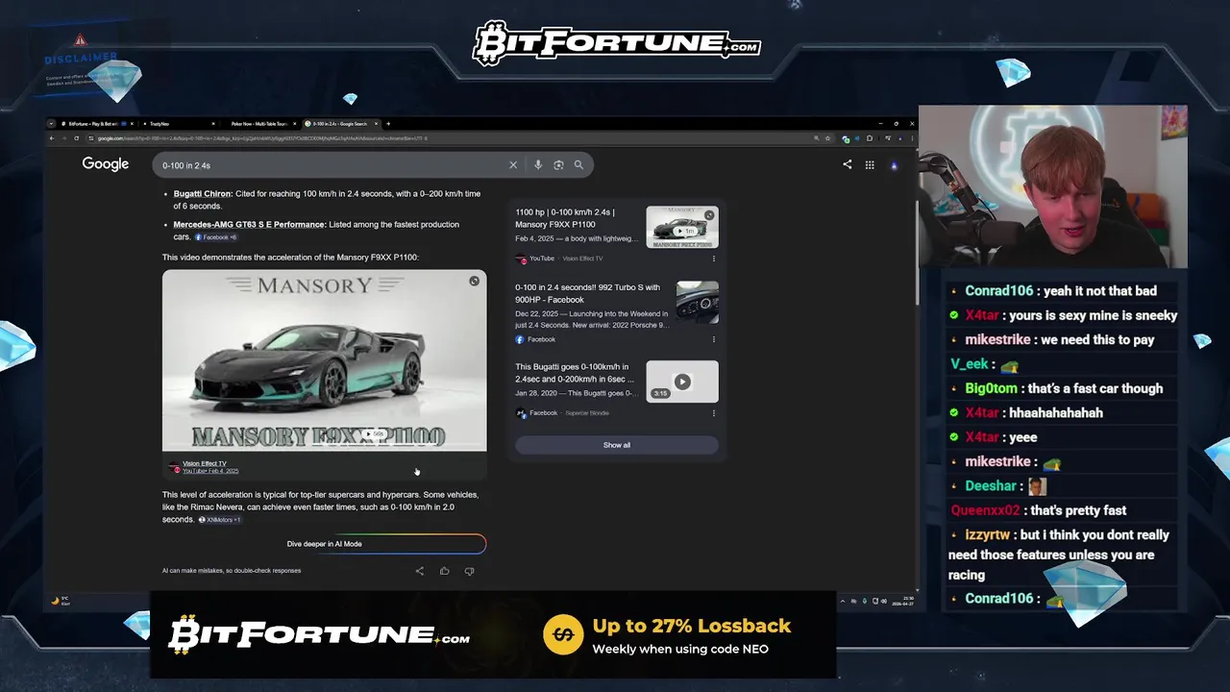Open 992 Turbo S 900HP Facebook result

click(587, 293)
